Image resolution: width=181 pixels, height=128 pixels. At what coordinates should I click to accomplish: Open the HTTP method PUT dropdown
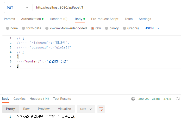point(17,8)
